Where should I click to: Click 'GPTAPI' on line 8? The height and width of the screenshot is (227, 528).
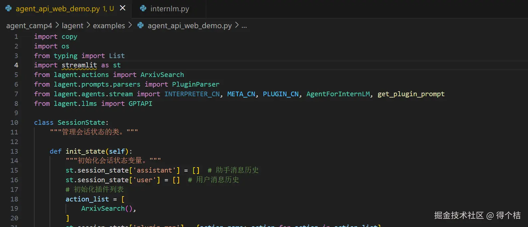(x=140, y=104)
